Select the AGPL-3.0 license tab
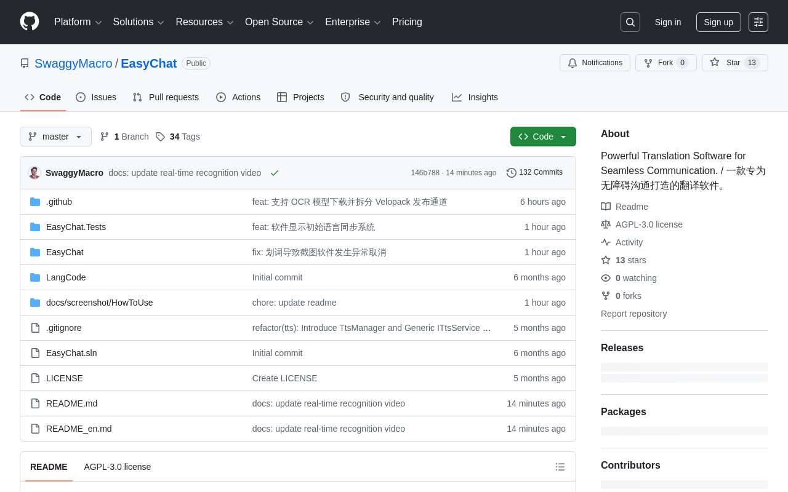The width and height of the screenshot is (788, 492). click(118, 467)
